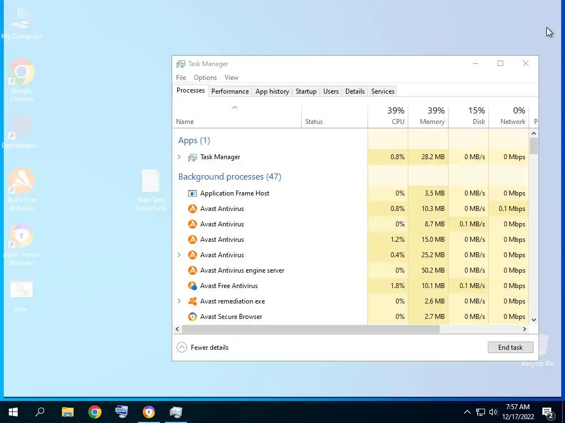Switch to the Startup tab

(x=306, y=91)
